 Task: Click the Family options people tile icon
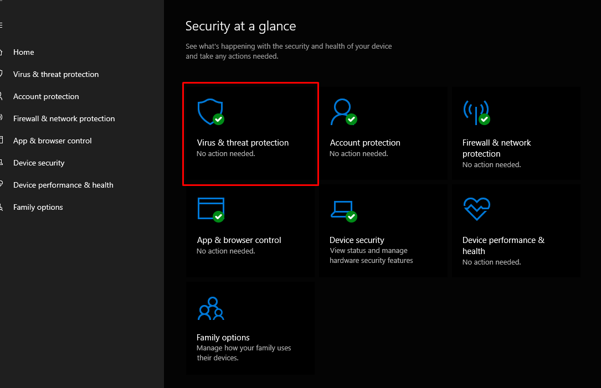point(211,308)
